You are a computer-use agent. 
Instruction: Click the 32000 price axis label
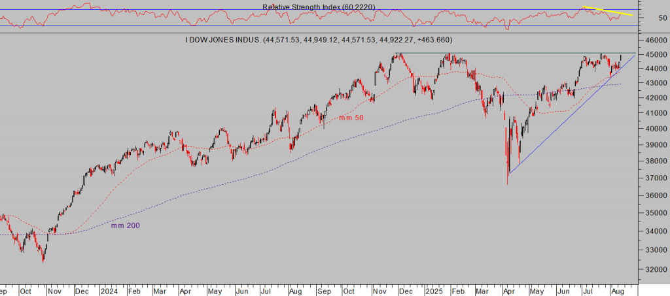coord(656,270)
